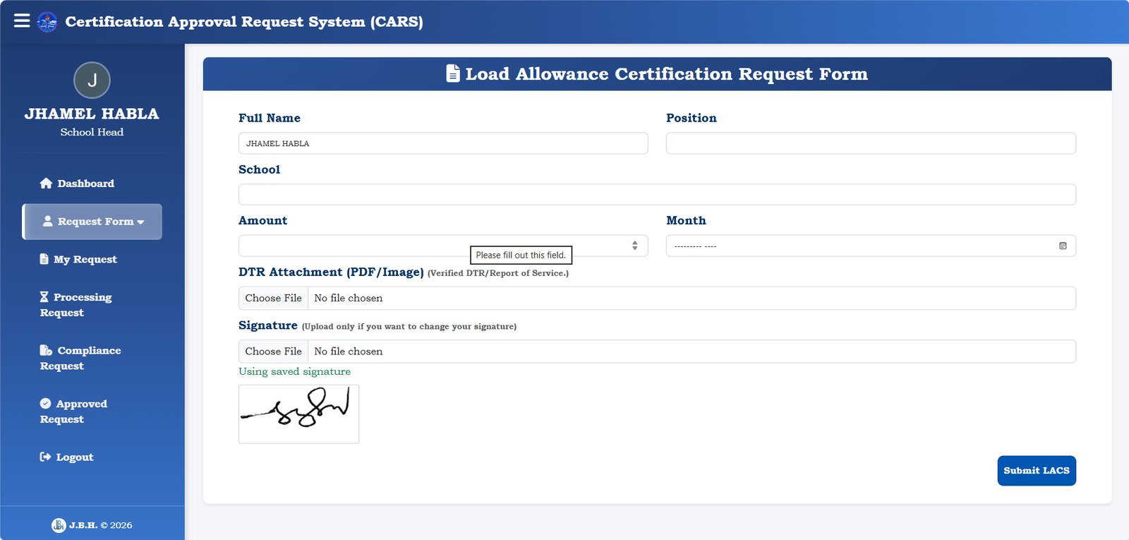Image resolution: width=1129 pixels, height=540 pixels.
Task: Click the 'Load Allowance Certification Request Form' heading
Action: [667, 74]
